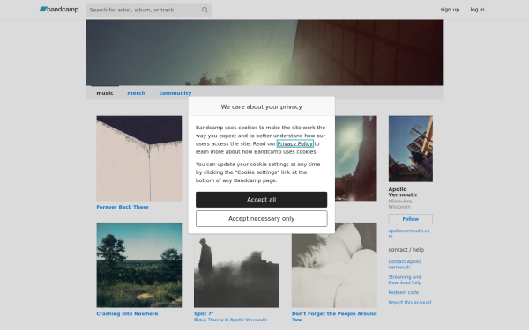Select the music tab
Screen dimensions: 529x330
click(105, 93)
